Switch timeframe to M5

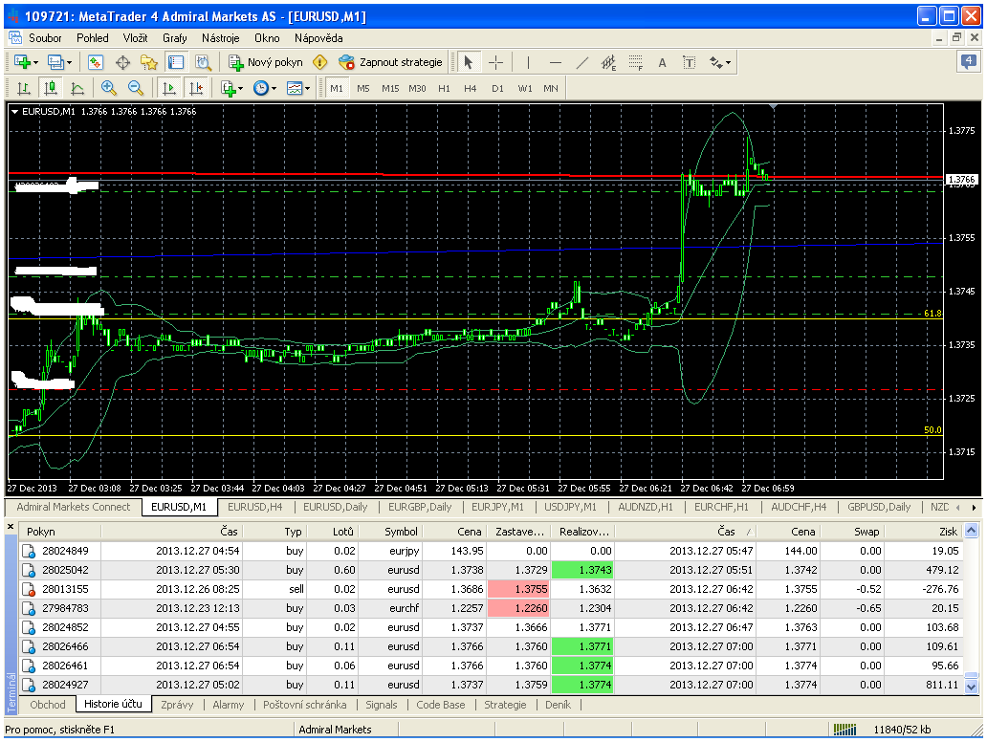(363, 88)
